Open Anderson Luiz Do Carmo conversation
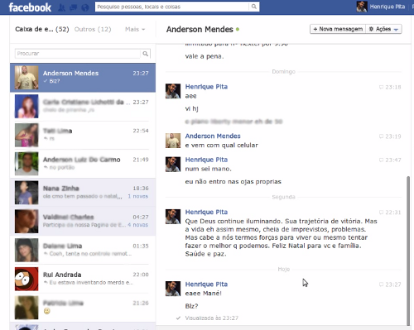Viewport: 414px width, 330px height. tap(83, 164)
